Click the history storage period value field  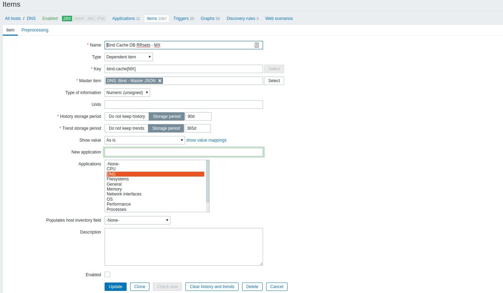(x=198, y=116)
